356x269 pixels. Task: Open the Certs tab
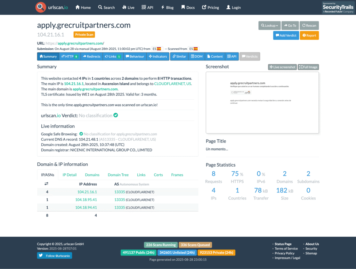tap(158, 175)
